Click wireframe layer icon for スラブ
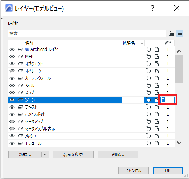 pyautogui.click(x=20, y=92)
